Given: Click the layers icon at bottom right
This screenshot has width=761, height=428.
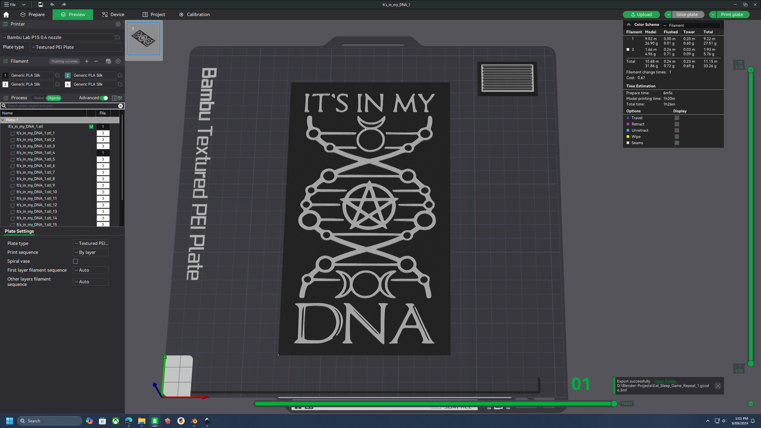Looking at the screenshot, I should point(751,404).
